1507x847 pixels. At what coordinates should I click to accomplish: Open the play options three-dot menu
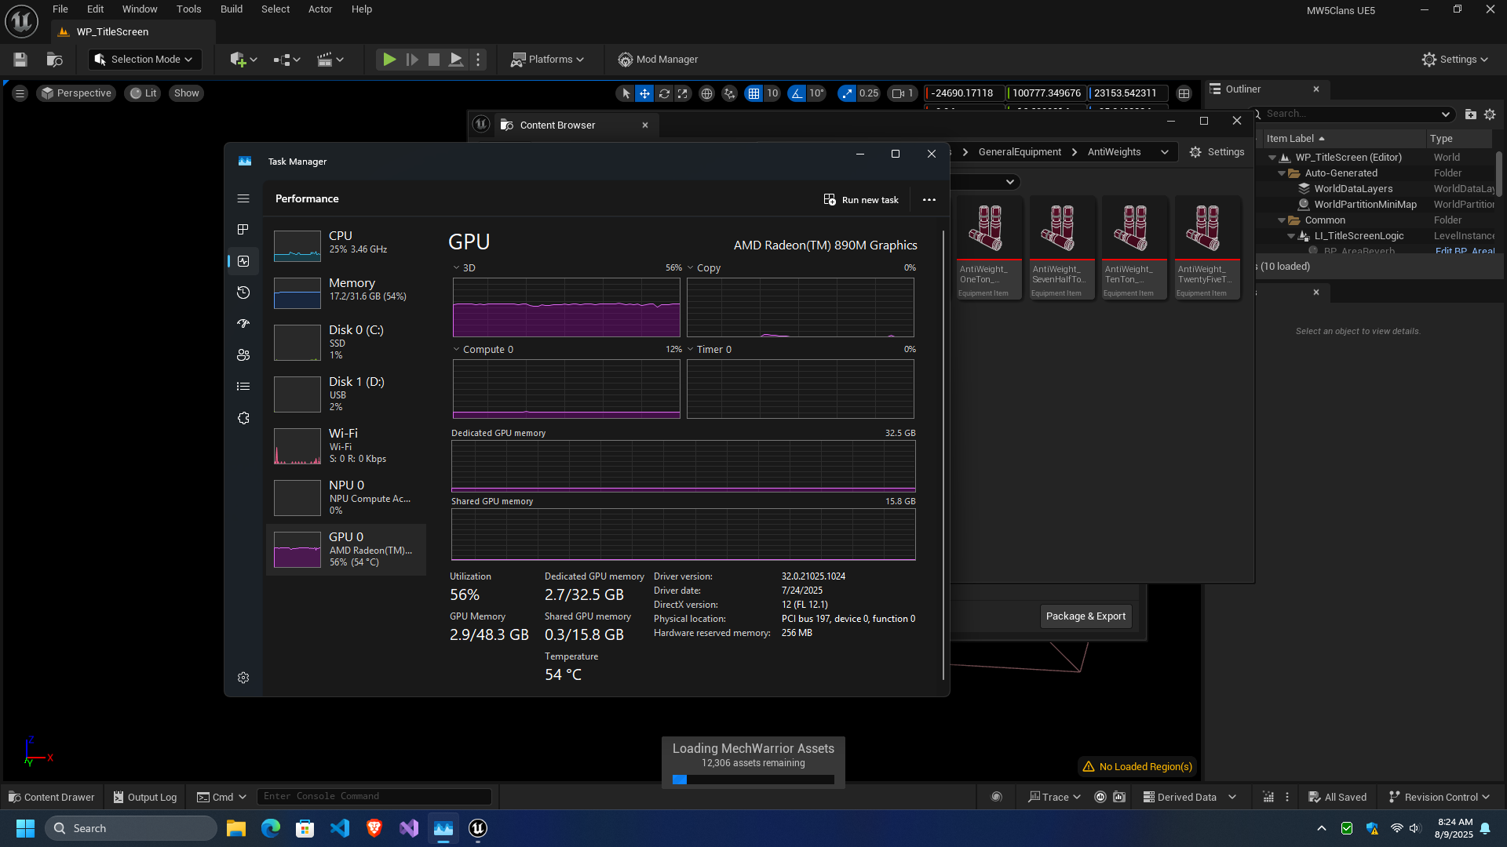click(x=478, y=60)
